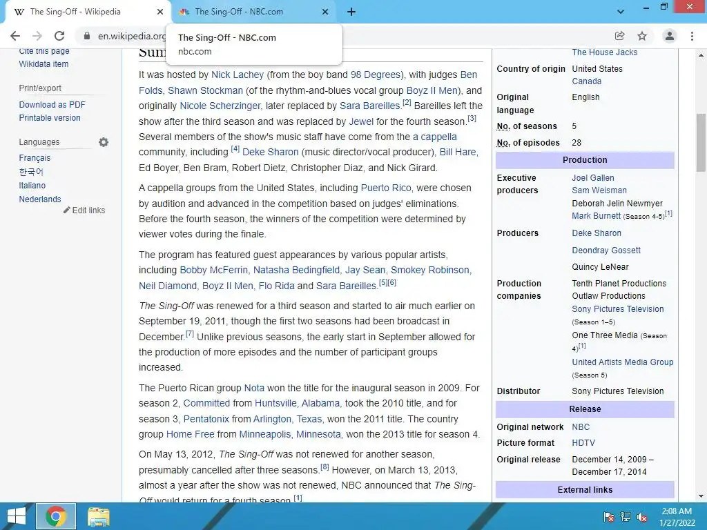Open the Nota group link
Image resolution: width=707 pixels, height=530 pixels.
[254, 388]
